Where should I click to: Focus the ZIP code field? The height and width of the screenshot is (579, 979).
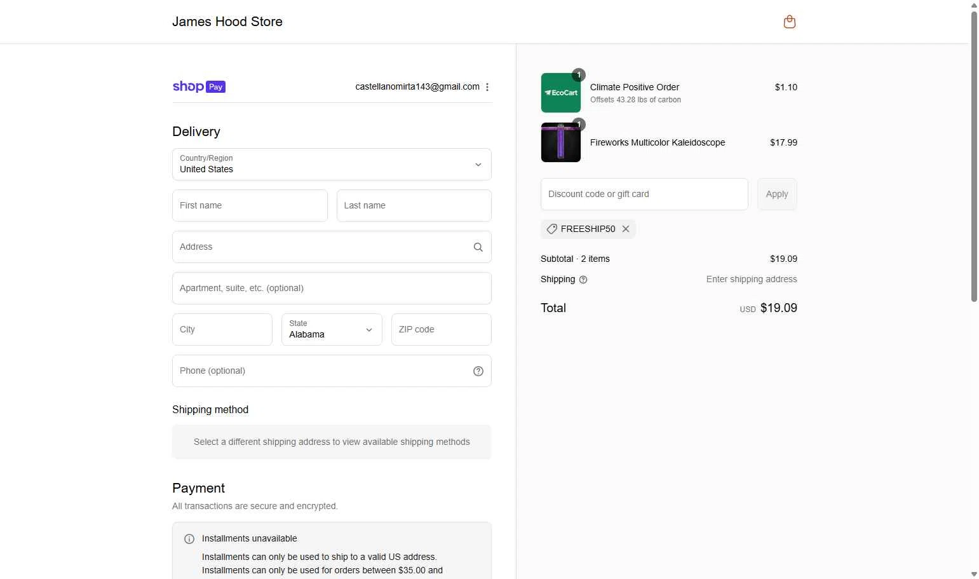click(x=442, y=330)
